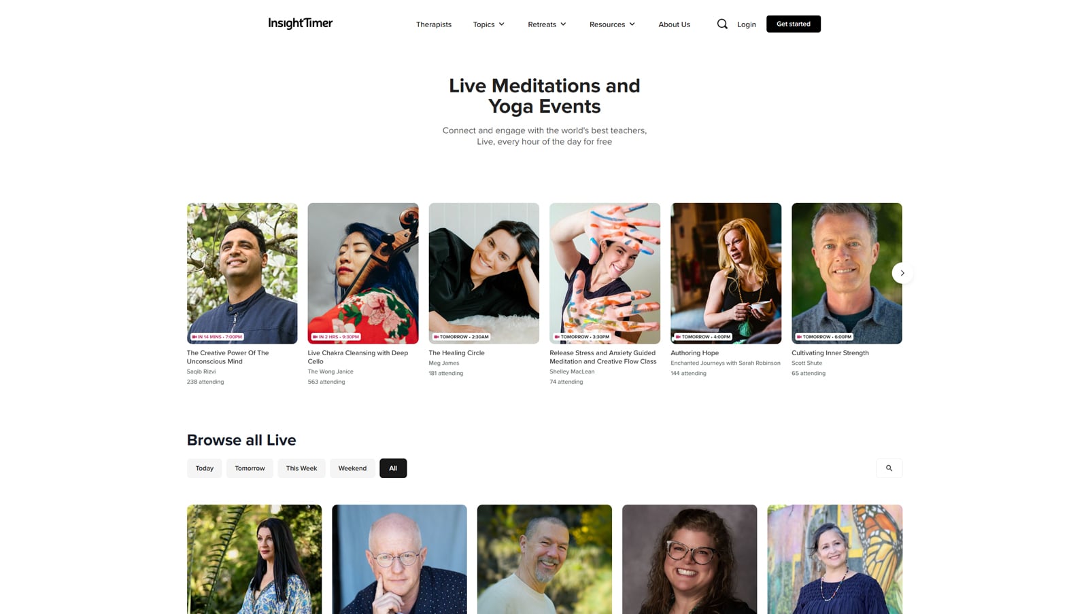Click the 'Tomorrow 6:00PM' live badge

click(824, 337)
